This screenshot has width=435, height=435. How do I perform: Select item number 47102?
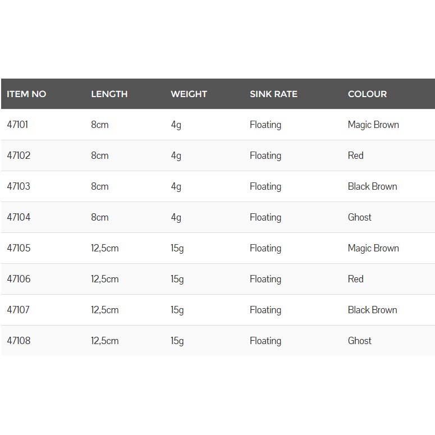coord(19,155)
